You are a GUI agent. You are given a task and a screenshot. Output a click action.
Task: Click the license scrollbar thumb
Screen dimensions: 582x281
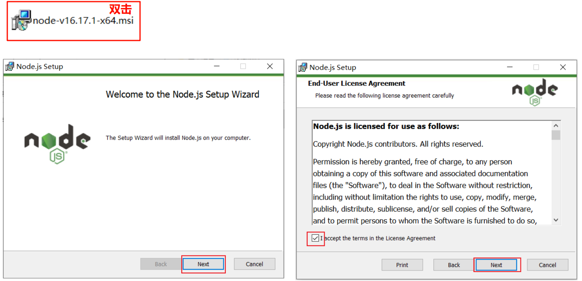pos(556,135)
